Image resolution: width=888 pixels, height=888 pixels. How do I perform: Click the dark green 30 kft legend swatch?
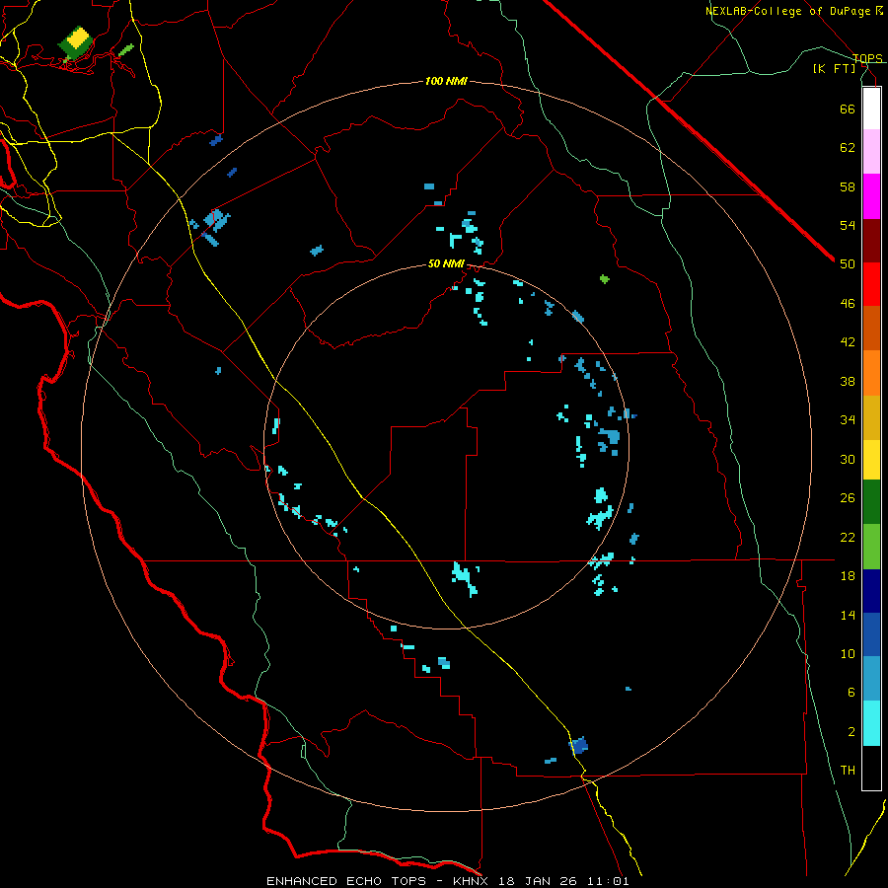(x=871, y=502)
